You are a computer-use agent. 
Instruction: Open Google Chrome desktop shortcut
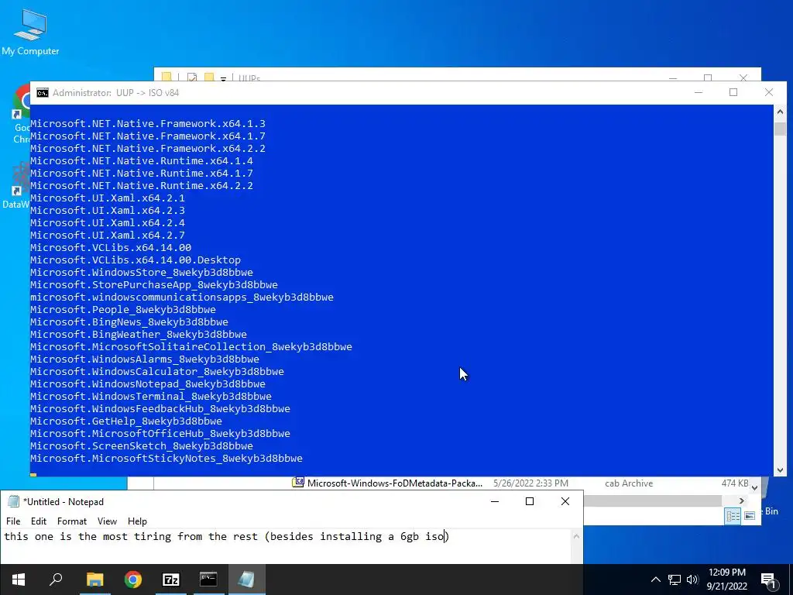click(x=22, y=114)
